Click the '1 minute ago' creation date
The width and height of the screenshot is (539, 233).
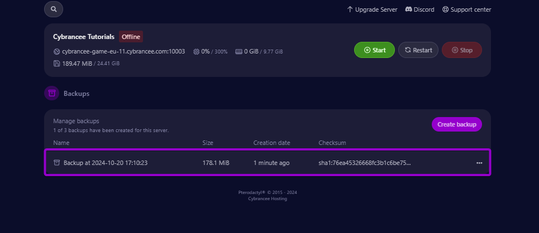[271, 163]
